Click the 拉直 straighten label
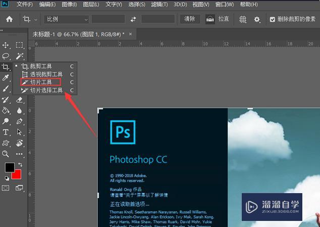This screenshot has width=320, height=227. click(x=224, y=19)
